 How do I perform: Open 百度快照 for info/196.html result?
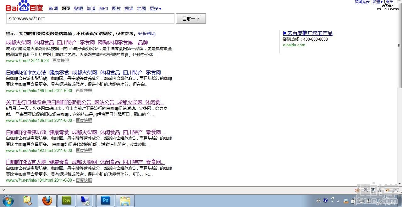click(84, 91)
